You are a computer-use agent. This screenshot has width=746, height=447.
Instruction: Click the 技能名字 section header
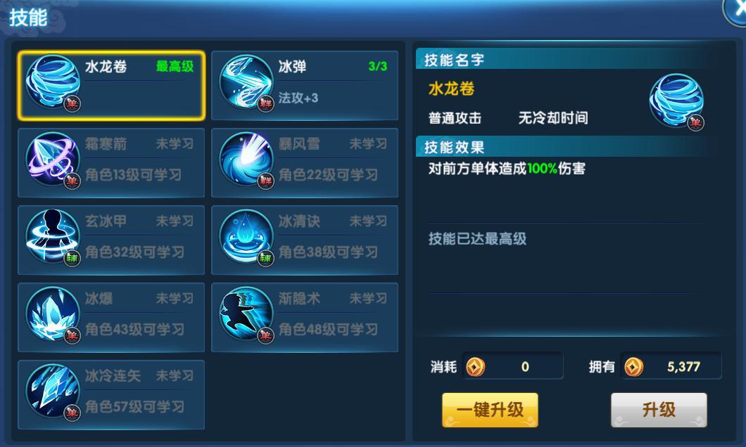454,60
